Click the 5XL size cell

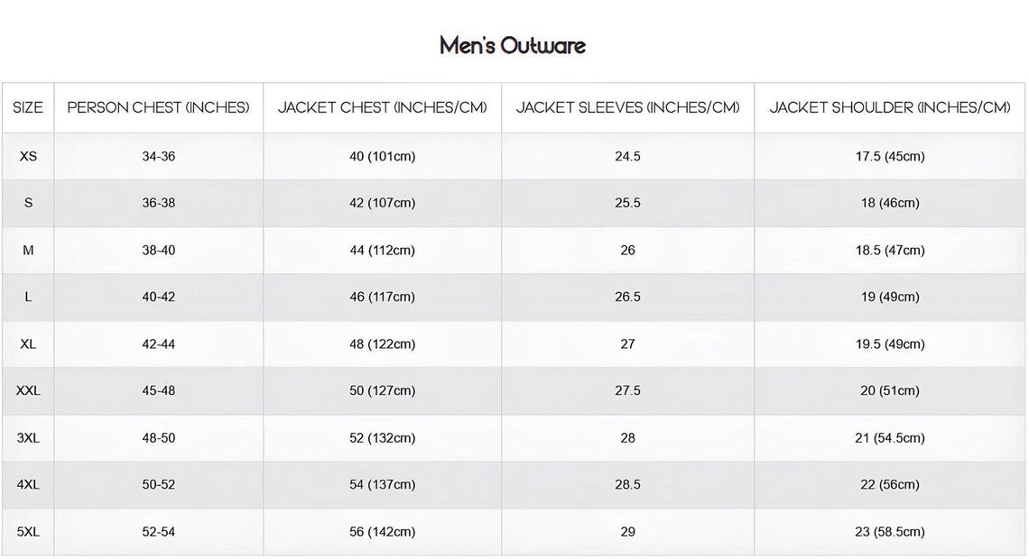pos(28,531)
